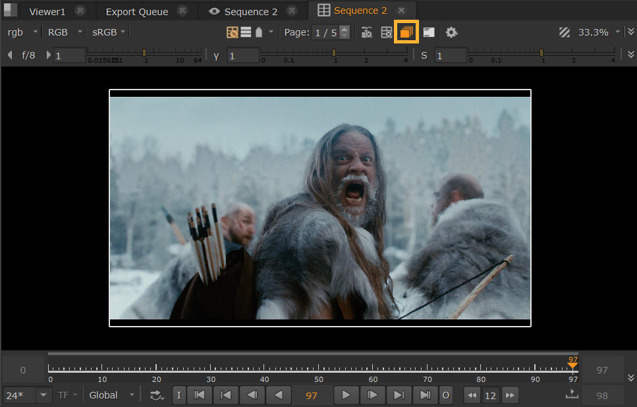Image resolution: width=637 pixels, height=407 pixels.
Task: Click the saturation value field
Action: (451, 55)
